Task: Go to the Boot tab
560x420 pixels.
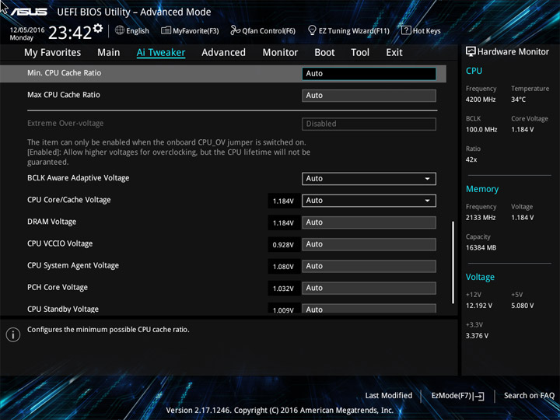Action: point(324,53)
